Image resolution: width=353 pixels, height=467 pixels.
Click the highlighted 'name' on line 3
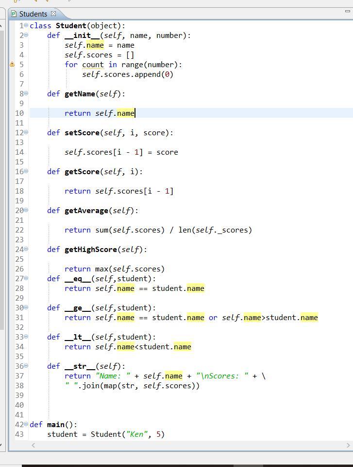(95, 45)
